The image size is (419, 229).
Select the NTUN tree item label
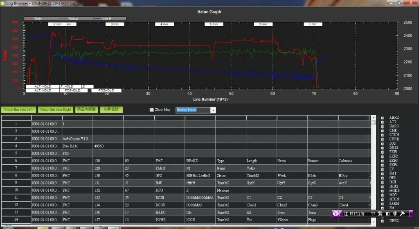pyautogui.click(x=394, y=199)
